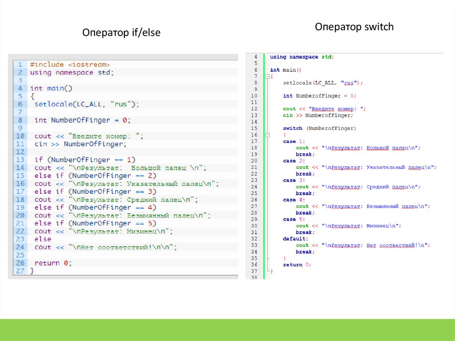The height and width of the screenshot is (341, 455).
Task: Select the 'case 3:' label
Action: pos(294,181)
